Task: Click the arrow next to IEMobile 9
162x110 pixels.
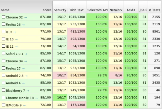Action: (x=24, y=105)
